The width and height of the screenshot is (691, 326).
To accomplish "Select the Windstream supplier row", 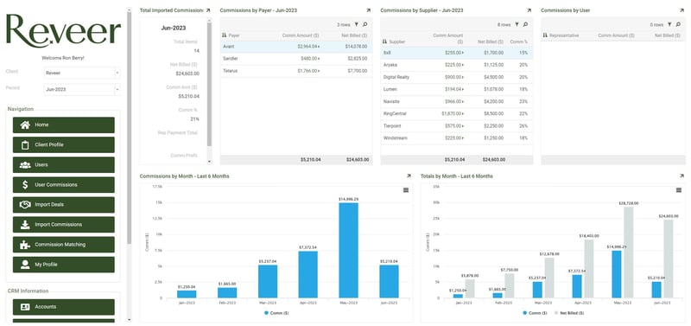I will tap(457, 138).
